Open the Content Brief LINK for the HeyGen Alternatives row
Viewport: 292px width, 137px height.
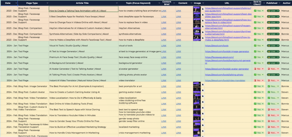click(x=164, y=28)
